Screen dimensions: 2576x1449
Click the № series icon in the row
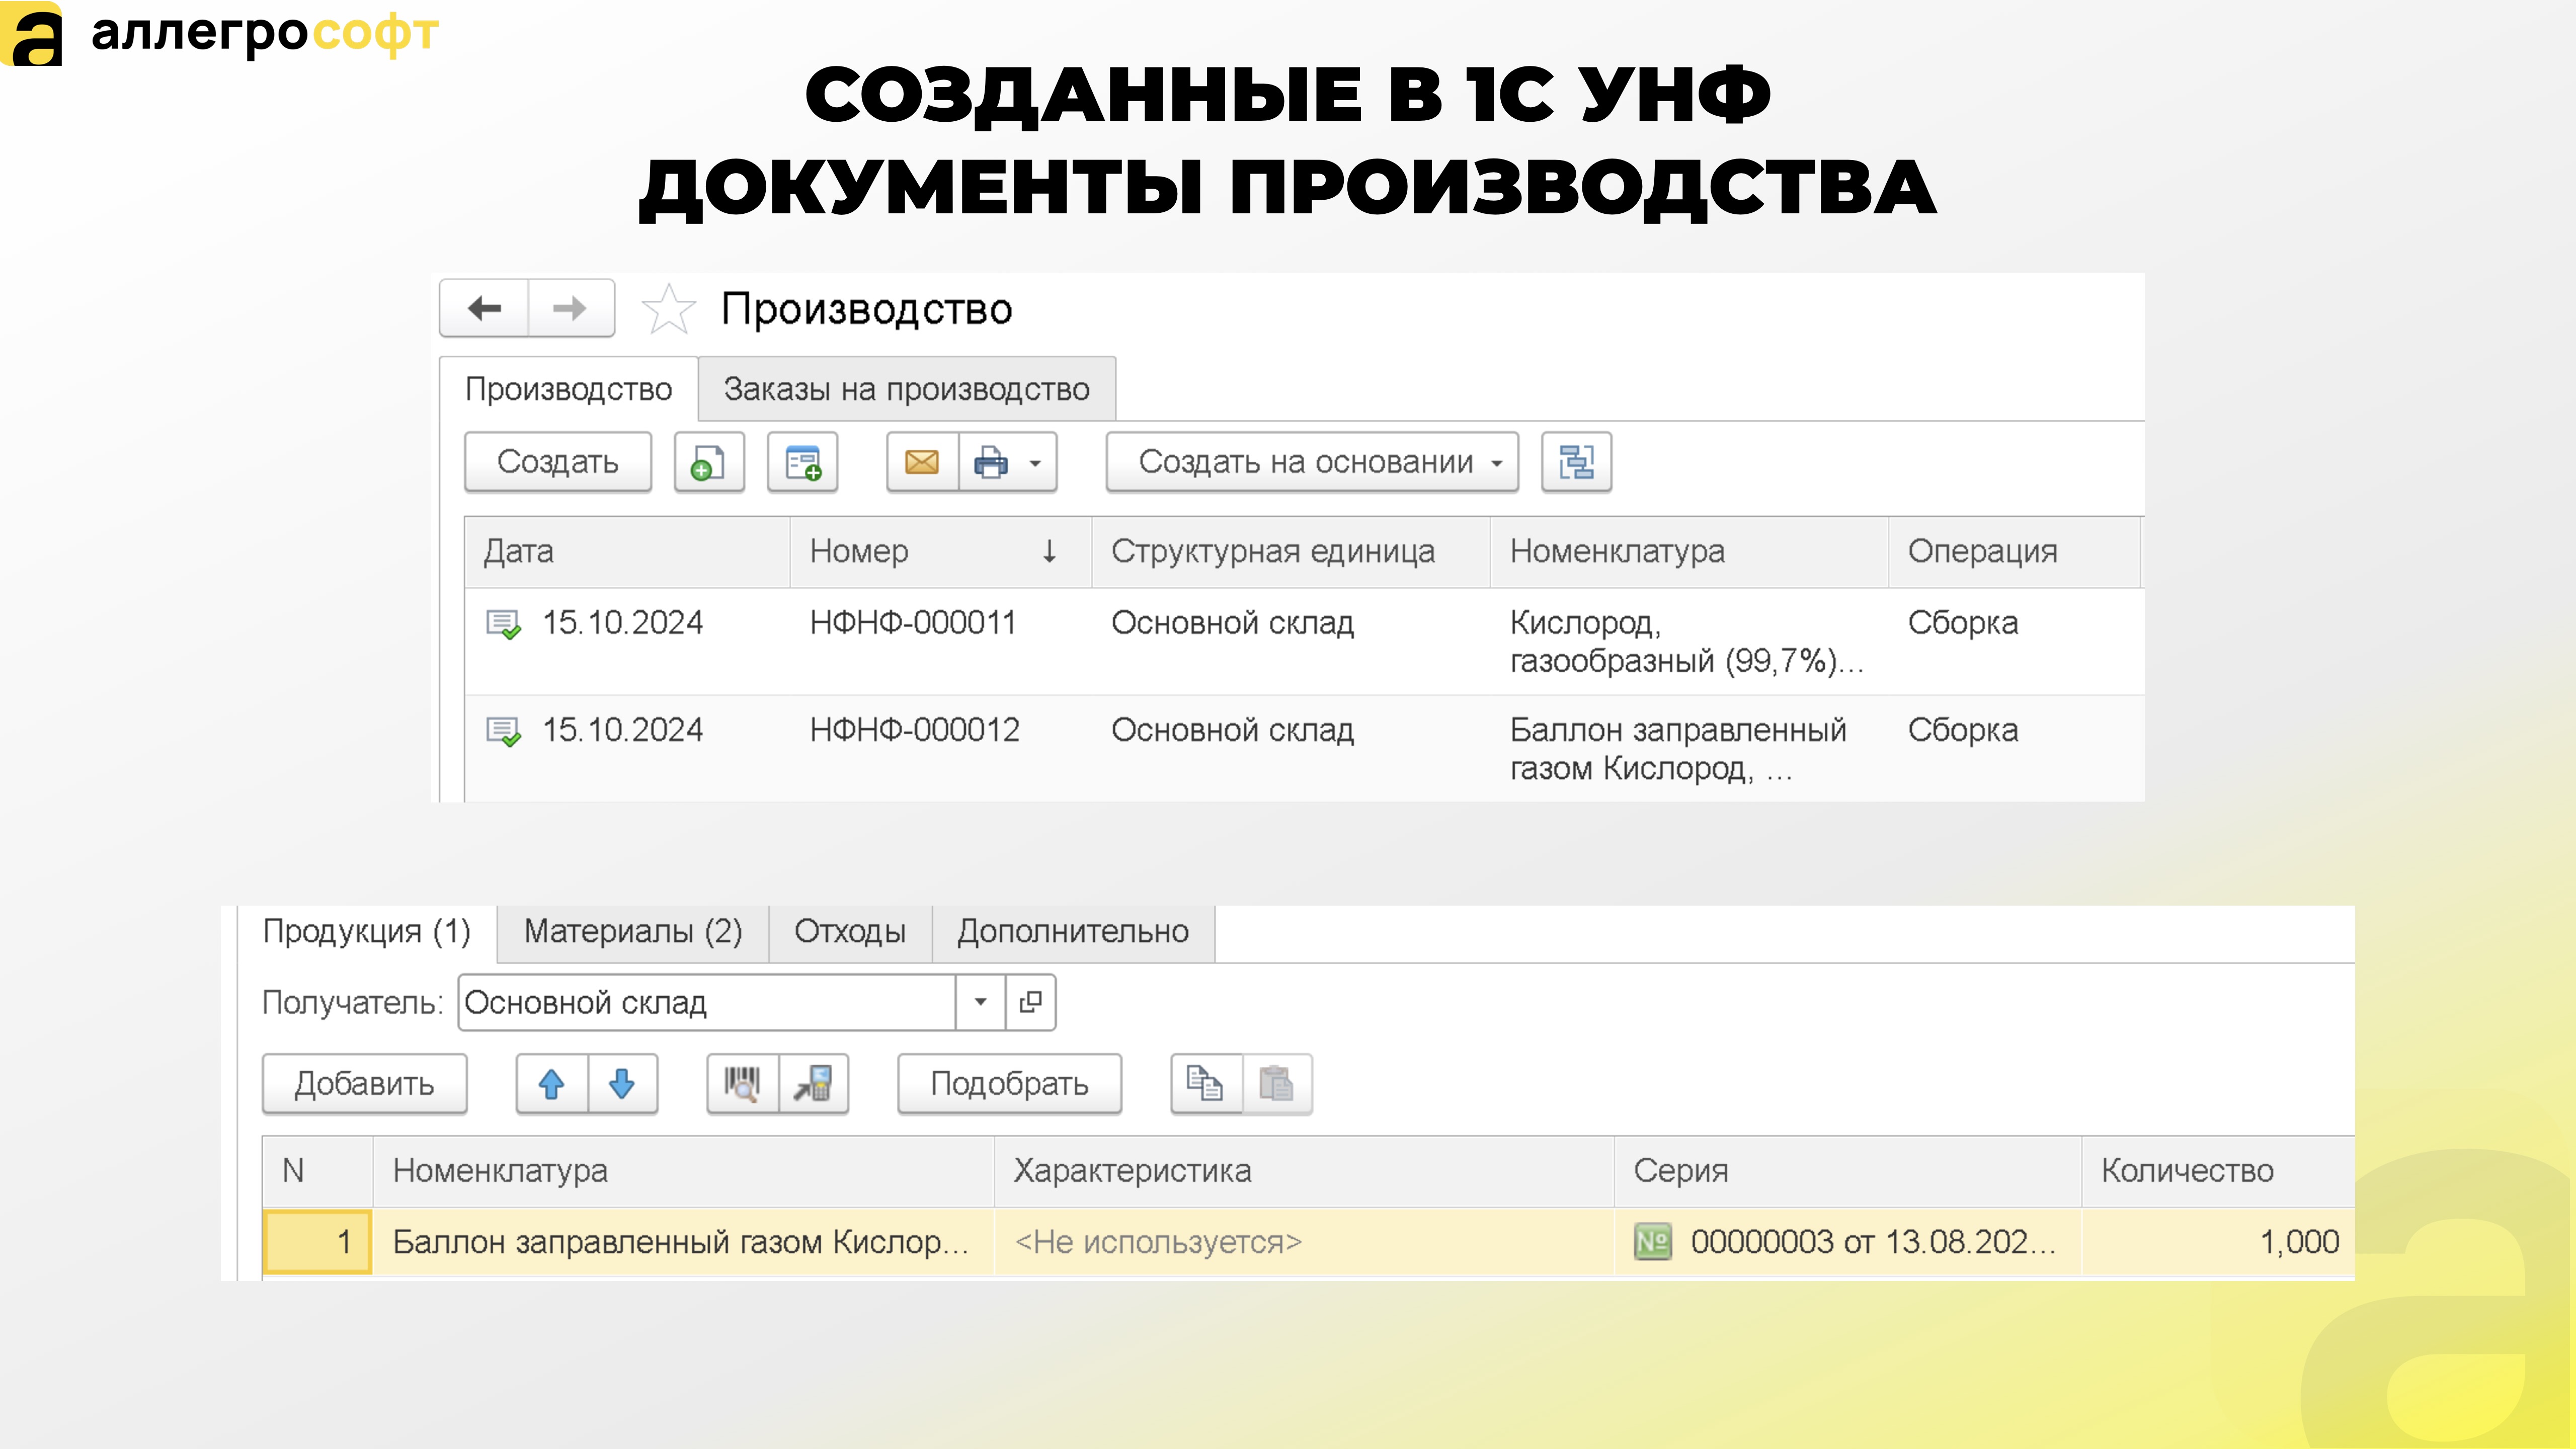coord(1652,1242)
